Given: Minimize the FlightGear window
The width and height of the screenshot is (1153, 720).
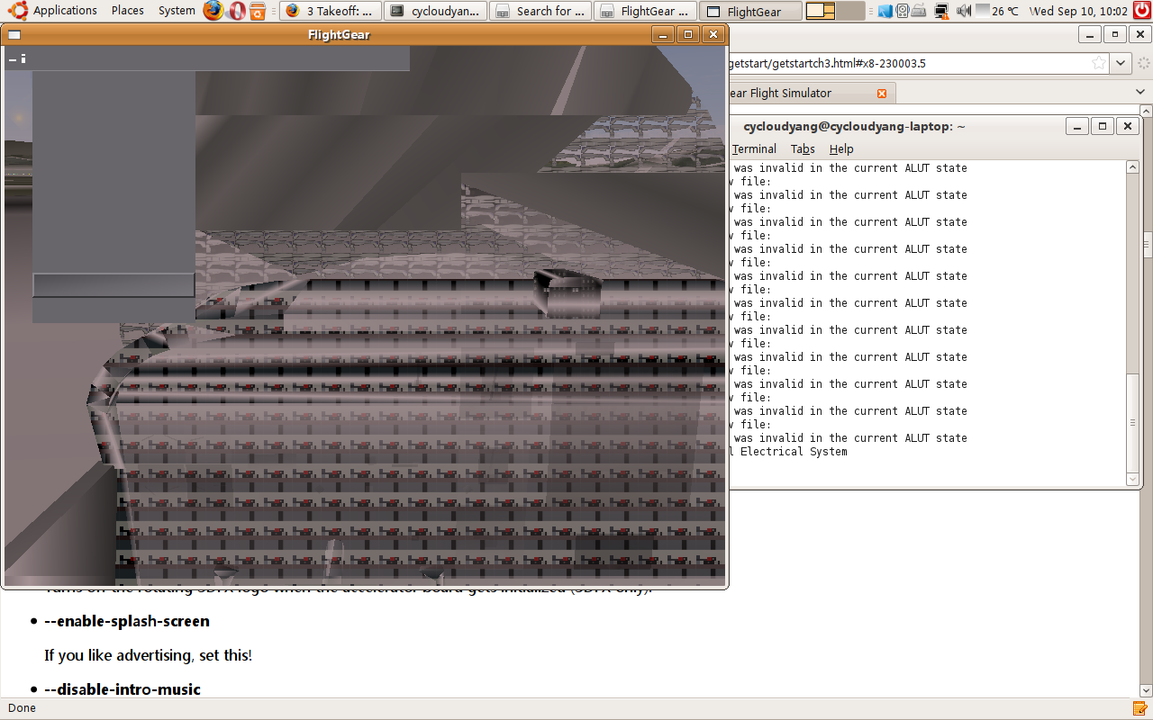Looking at the screenshot, I should 663,34.
